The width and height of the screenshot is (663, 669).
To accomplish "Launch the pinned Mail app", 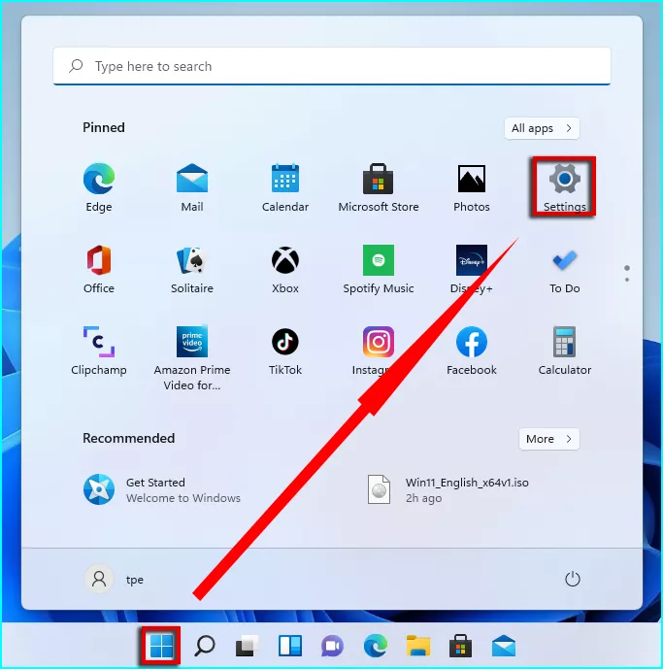I will point(192,186).
